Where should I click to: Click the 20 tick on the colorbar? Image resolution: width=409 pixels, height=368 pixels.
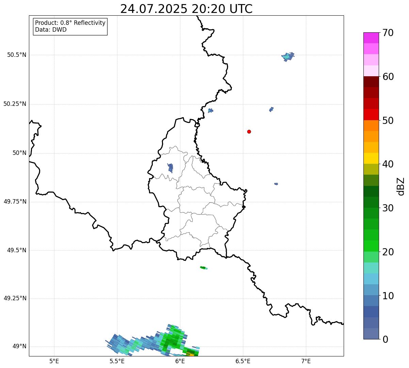pyautogui.click(x=388, y=252)
